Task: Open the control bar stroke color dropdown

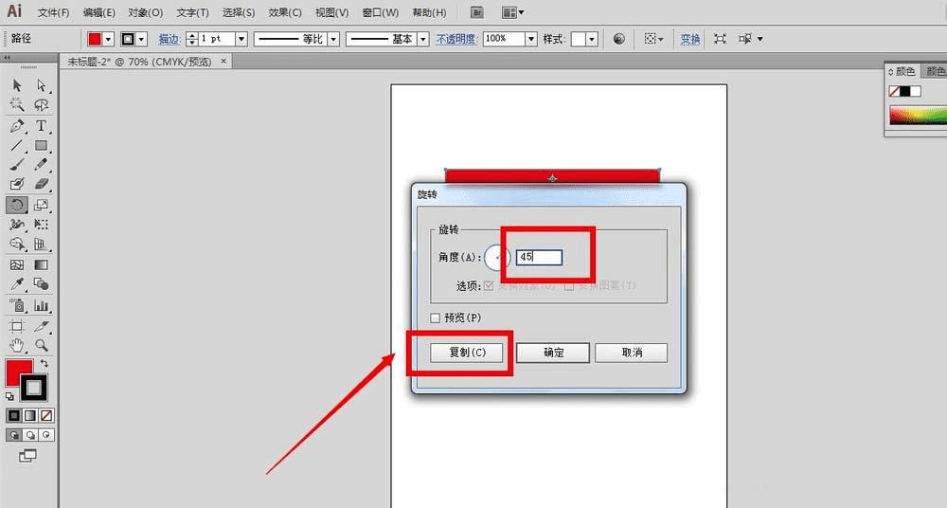Action: pos(141,39)
